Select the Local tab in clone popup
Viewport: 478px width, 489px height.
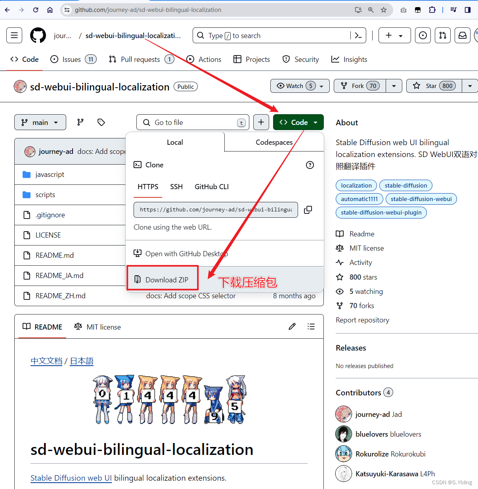tap(175, 142)
